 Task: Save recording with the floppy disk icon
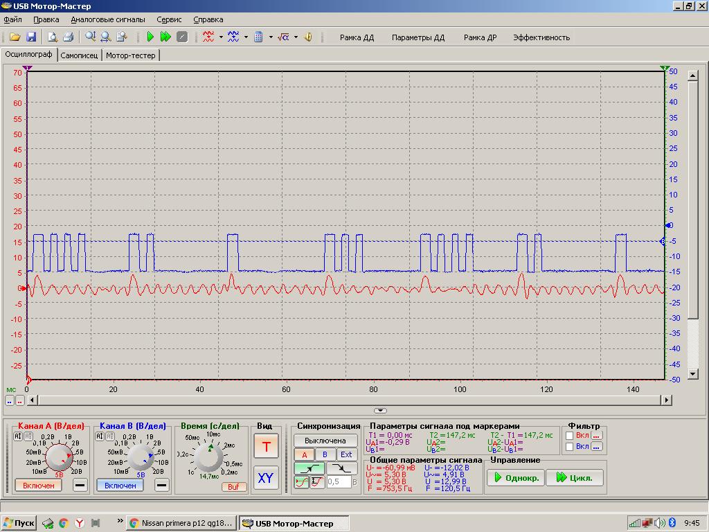pyautogui.click(x=31, y=37)
